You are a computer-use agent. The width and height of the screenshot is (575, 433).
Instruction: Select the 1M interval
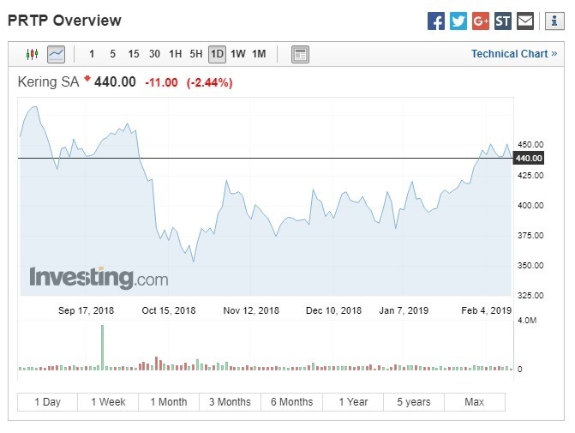coord(259,54)
